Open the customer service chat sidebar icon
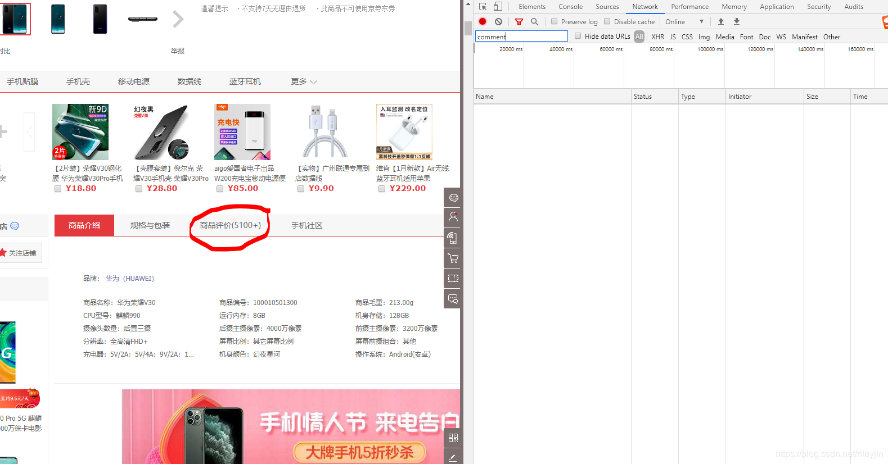Viewport: 888px width, 464px height. coord(453,198)
